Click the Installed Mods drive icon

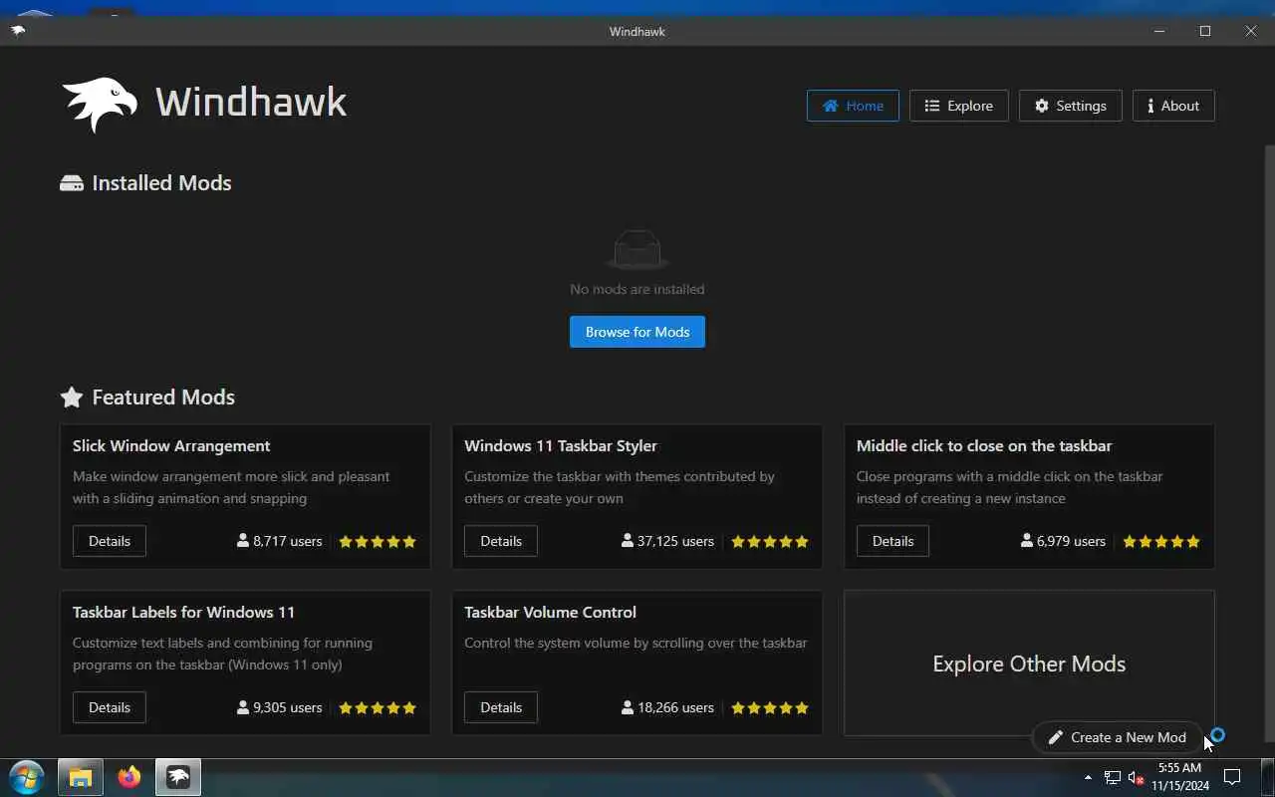click(72, 183)
